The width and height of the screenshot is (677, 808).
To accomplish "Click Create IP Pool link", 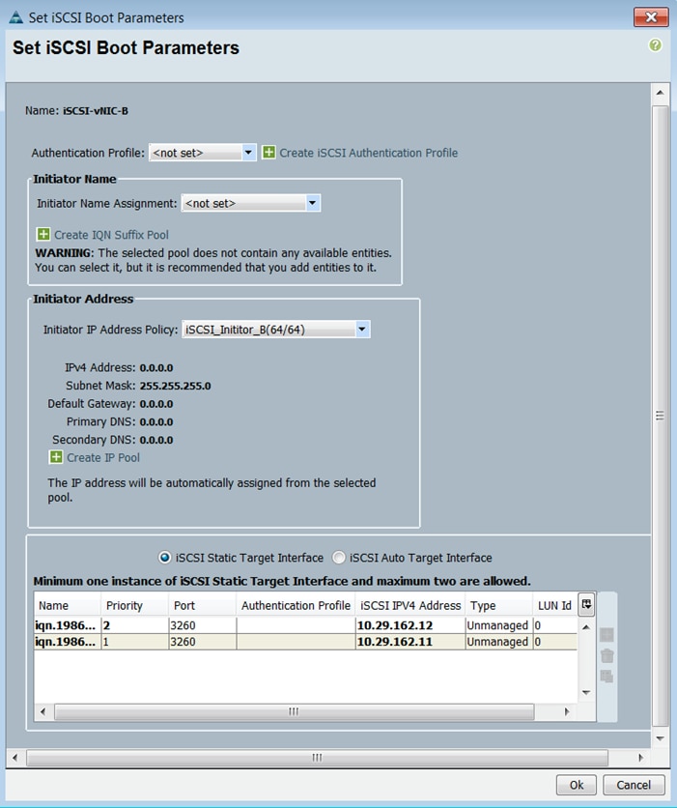I will coord(103,457).
